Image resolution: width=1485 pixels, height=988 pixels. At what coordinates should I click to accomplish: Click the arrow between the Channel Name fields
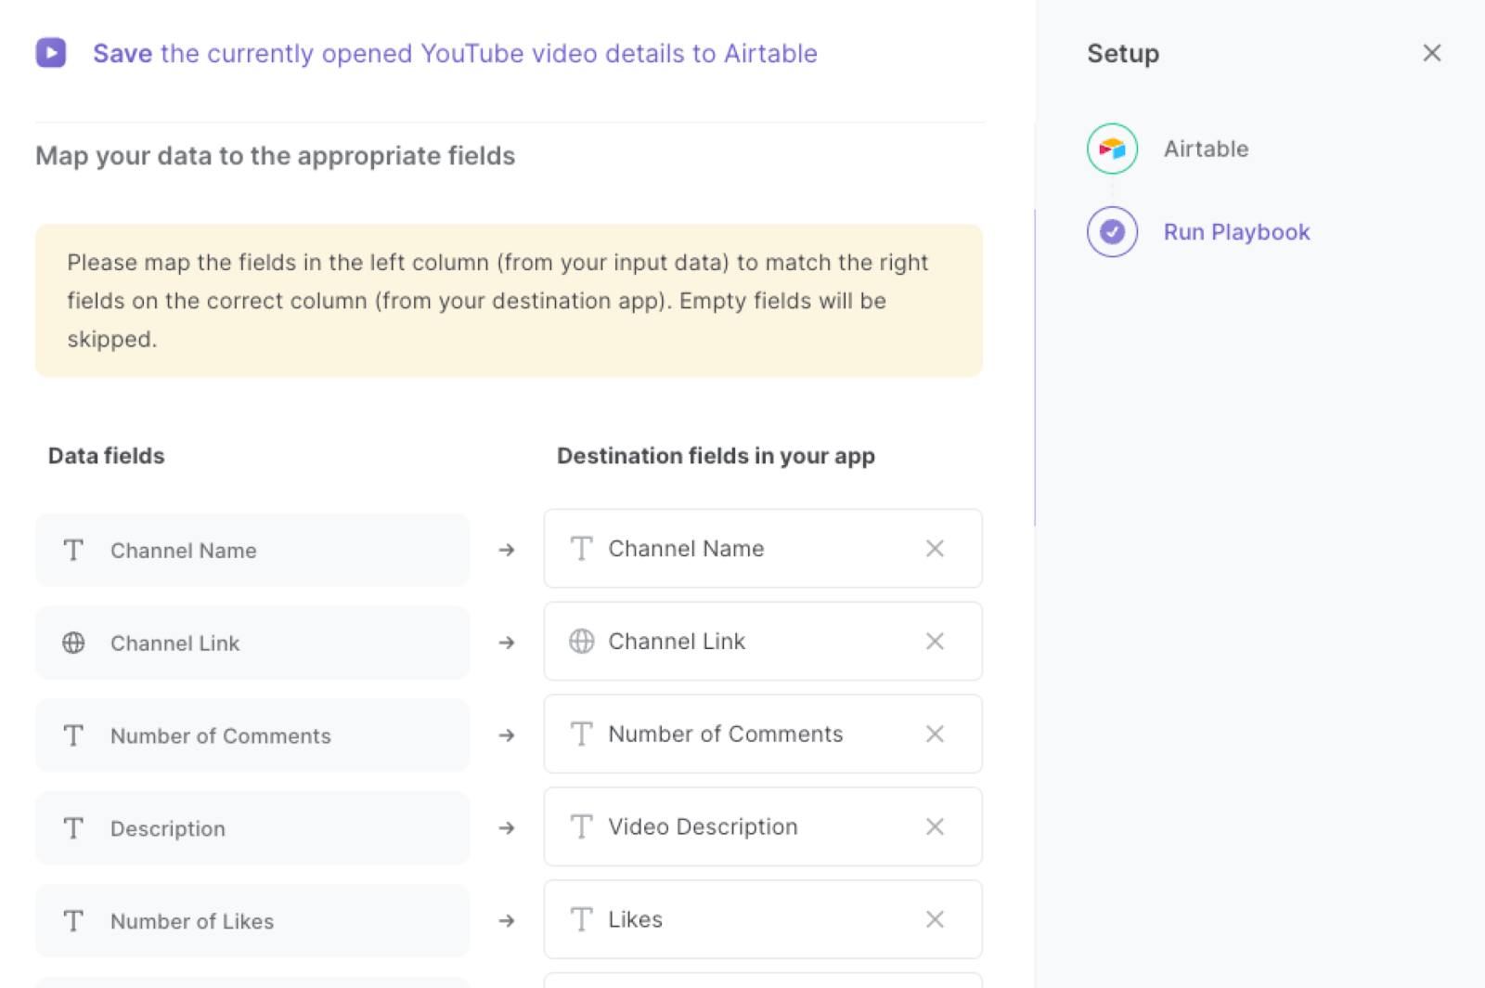(507, 550)
